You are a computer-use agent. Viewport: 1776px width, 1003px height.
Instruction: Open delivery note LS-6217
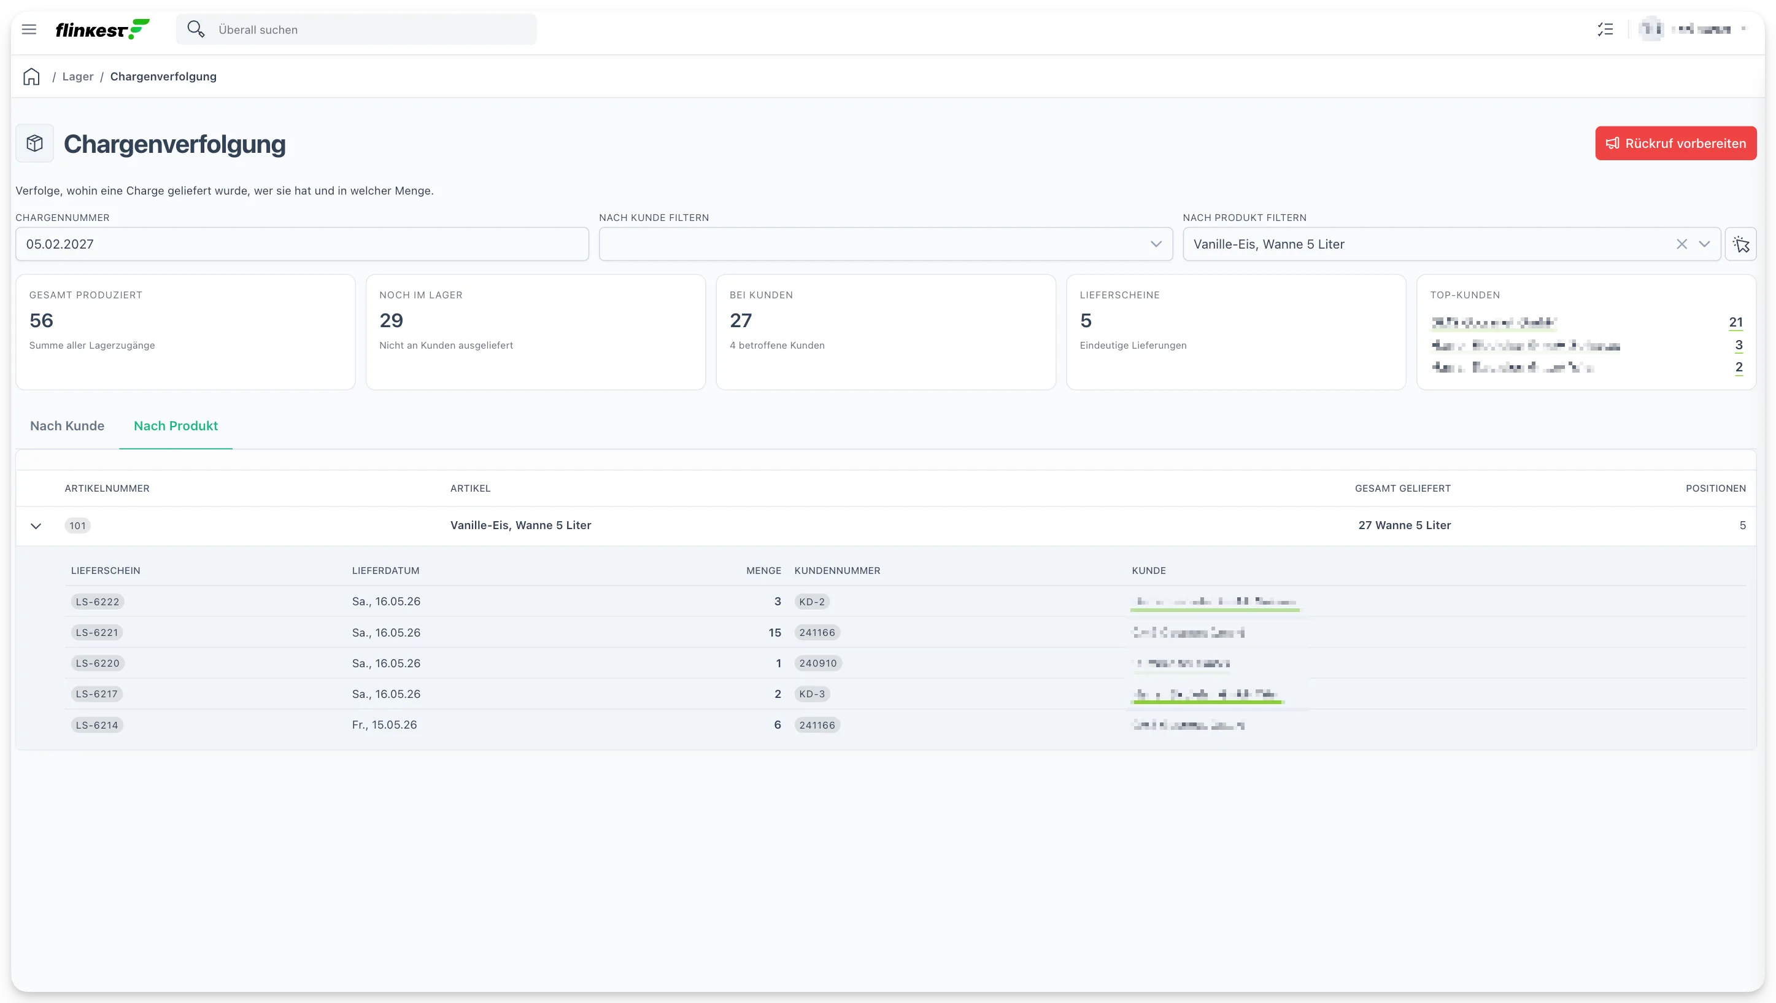tap(96, 694)
